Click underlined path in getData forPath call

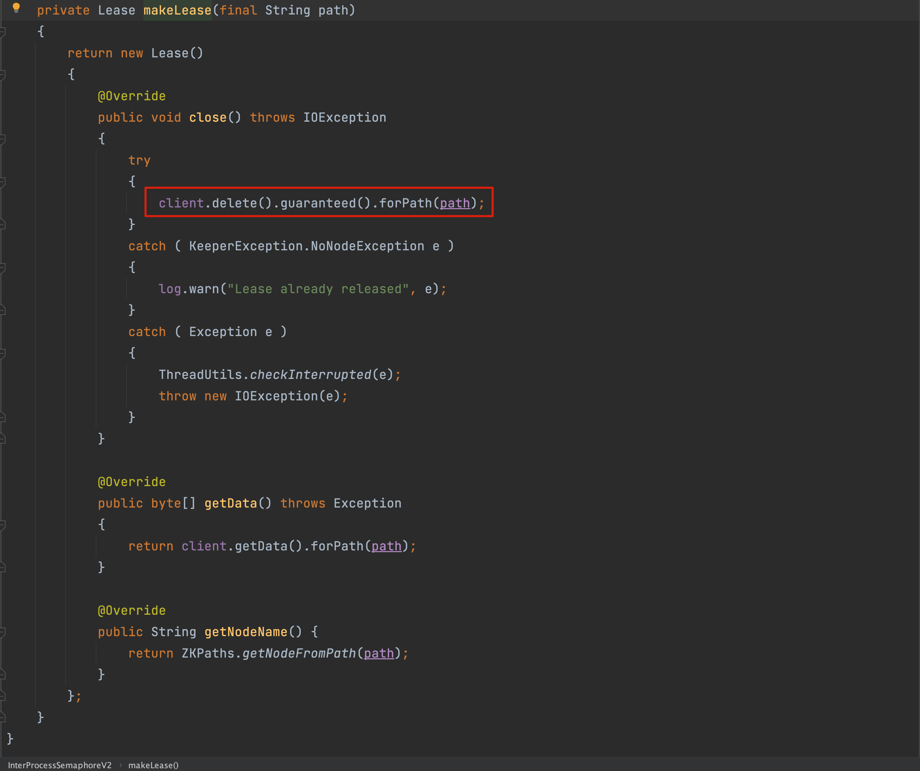(x=386, y=546)
